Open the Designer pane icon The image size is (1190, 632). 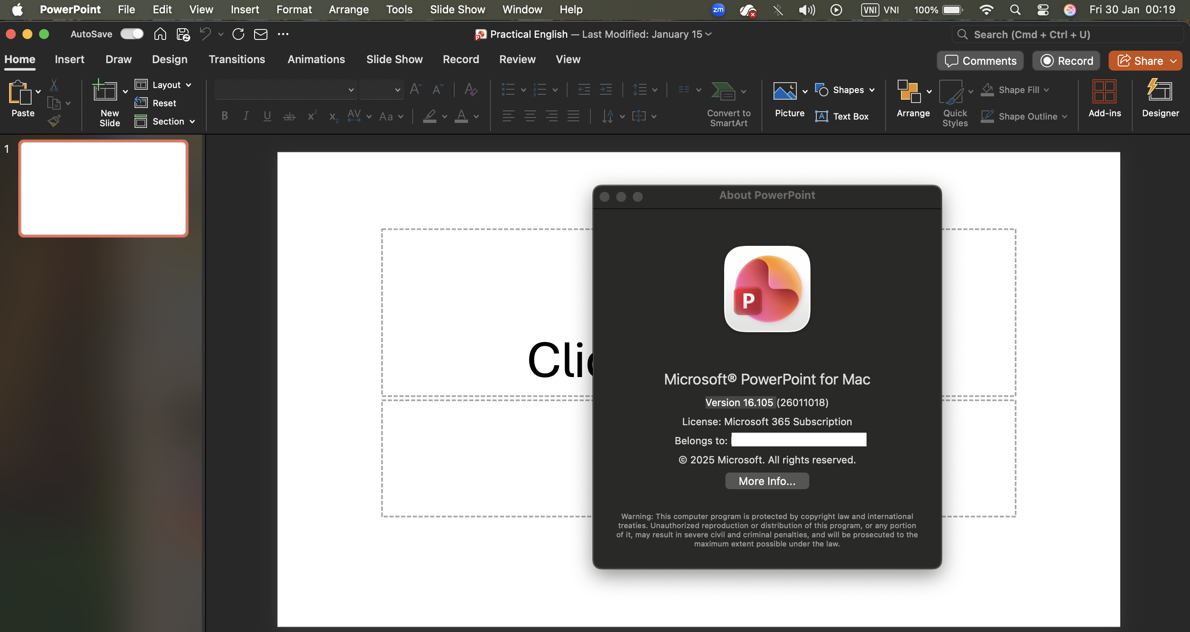1160,91
